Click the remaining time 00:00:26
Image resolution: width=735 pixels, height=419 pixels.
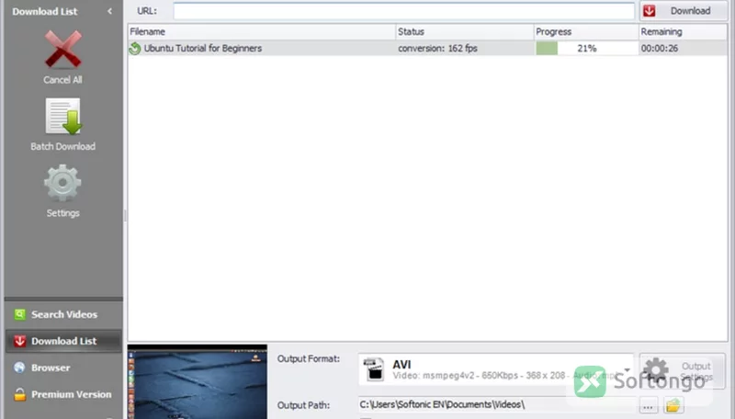659,49
